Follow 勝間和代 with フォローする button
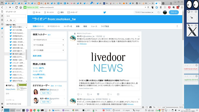The image size is (199, 112). click(46, 93)
